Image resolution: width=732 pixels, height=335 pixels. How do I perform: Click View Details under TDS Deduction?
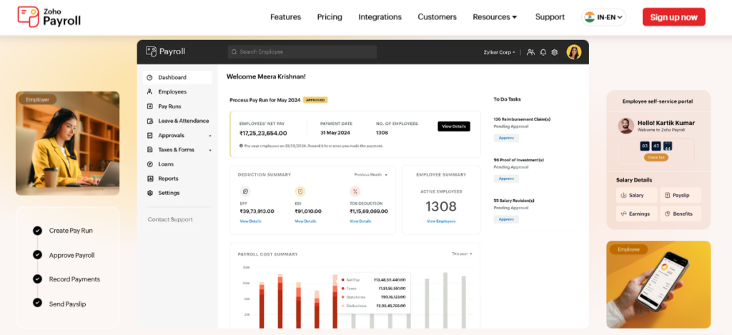pyautogui.click(x=360, y=221)
